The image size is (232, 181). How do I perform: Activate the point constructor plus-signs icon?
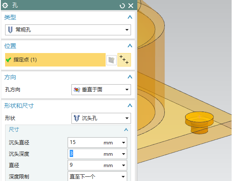[124, 60]
